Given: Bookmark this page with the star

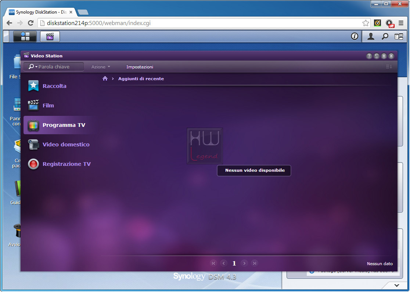Looking at the screenshot, I should (366, 23).
